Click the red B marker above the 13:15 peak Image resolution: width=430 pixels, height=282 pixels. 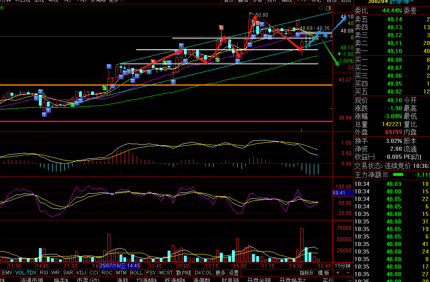coord(221,28)
